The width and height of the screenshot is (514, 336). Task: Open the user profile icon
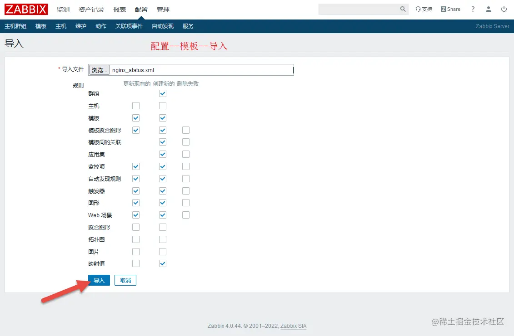coord(488,9)
